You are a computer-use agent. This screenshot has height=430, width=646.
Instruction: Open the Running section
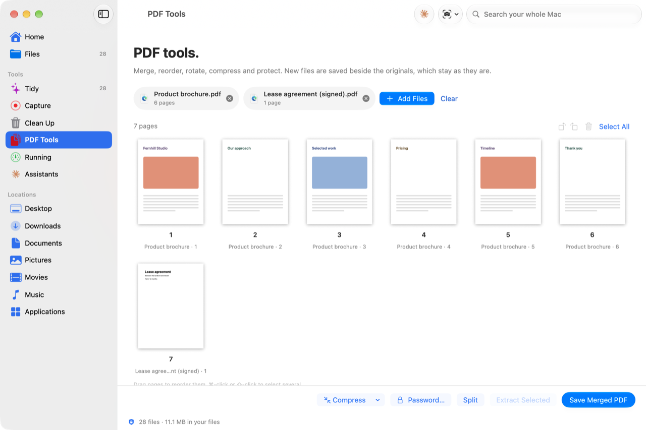point(59,157)
